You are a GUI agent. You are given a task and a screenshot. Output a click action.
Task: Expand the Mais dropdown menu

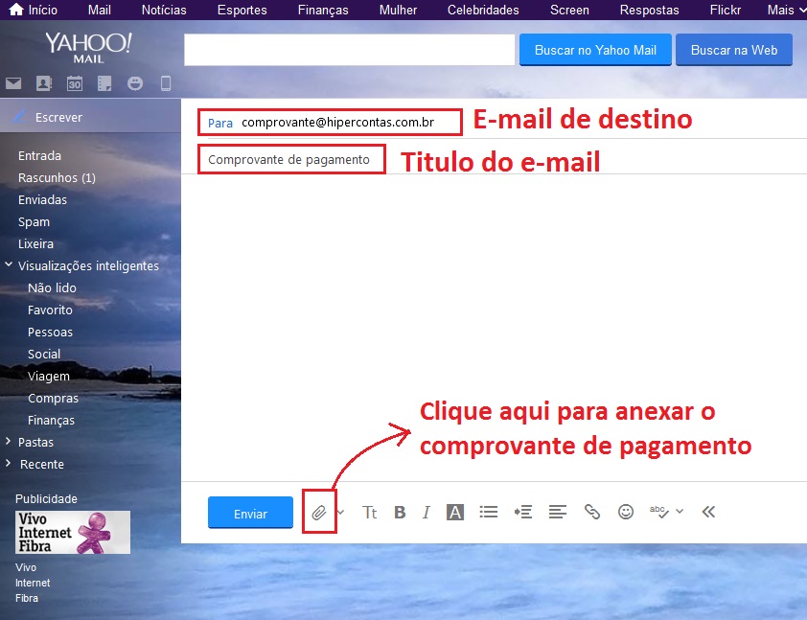click(x=787, y=10)
